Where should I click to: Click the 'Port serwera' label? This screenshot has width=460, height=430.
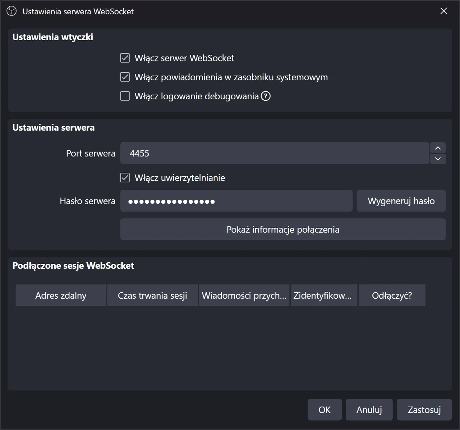(x=91, y=153)
